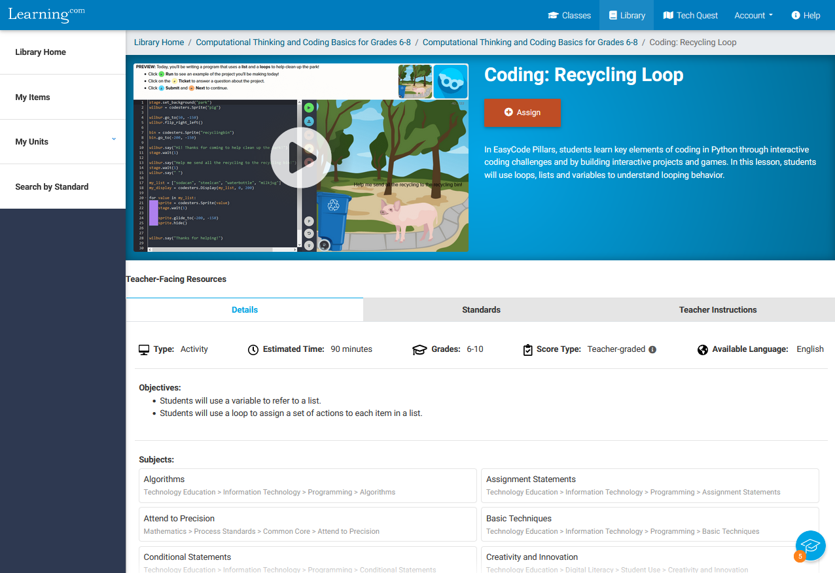Viewport: 835px width, 573px height.
Task: Select Library in the top navigation bar
Action: 626,14
